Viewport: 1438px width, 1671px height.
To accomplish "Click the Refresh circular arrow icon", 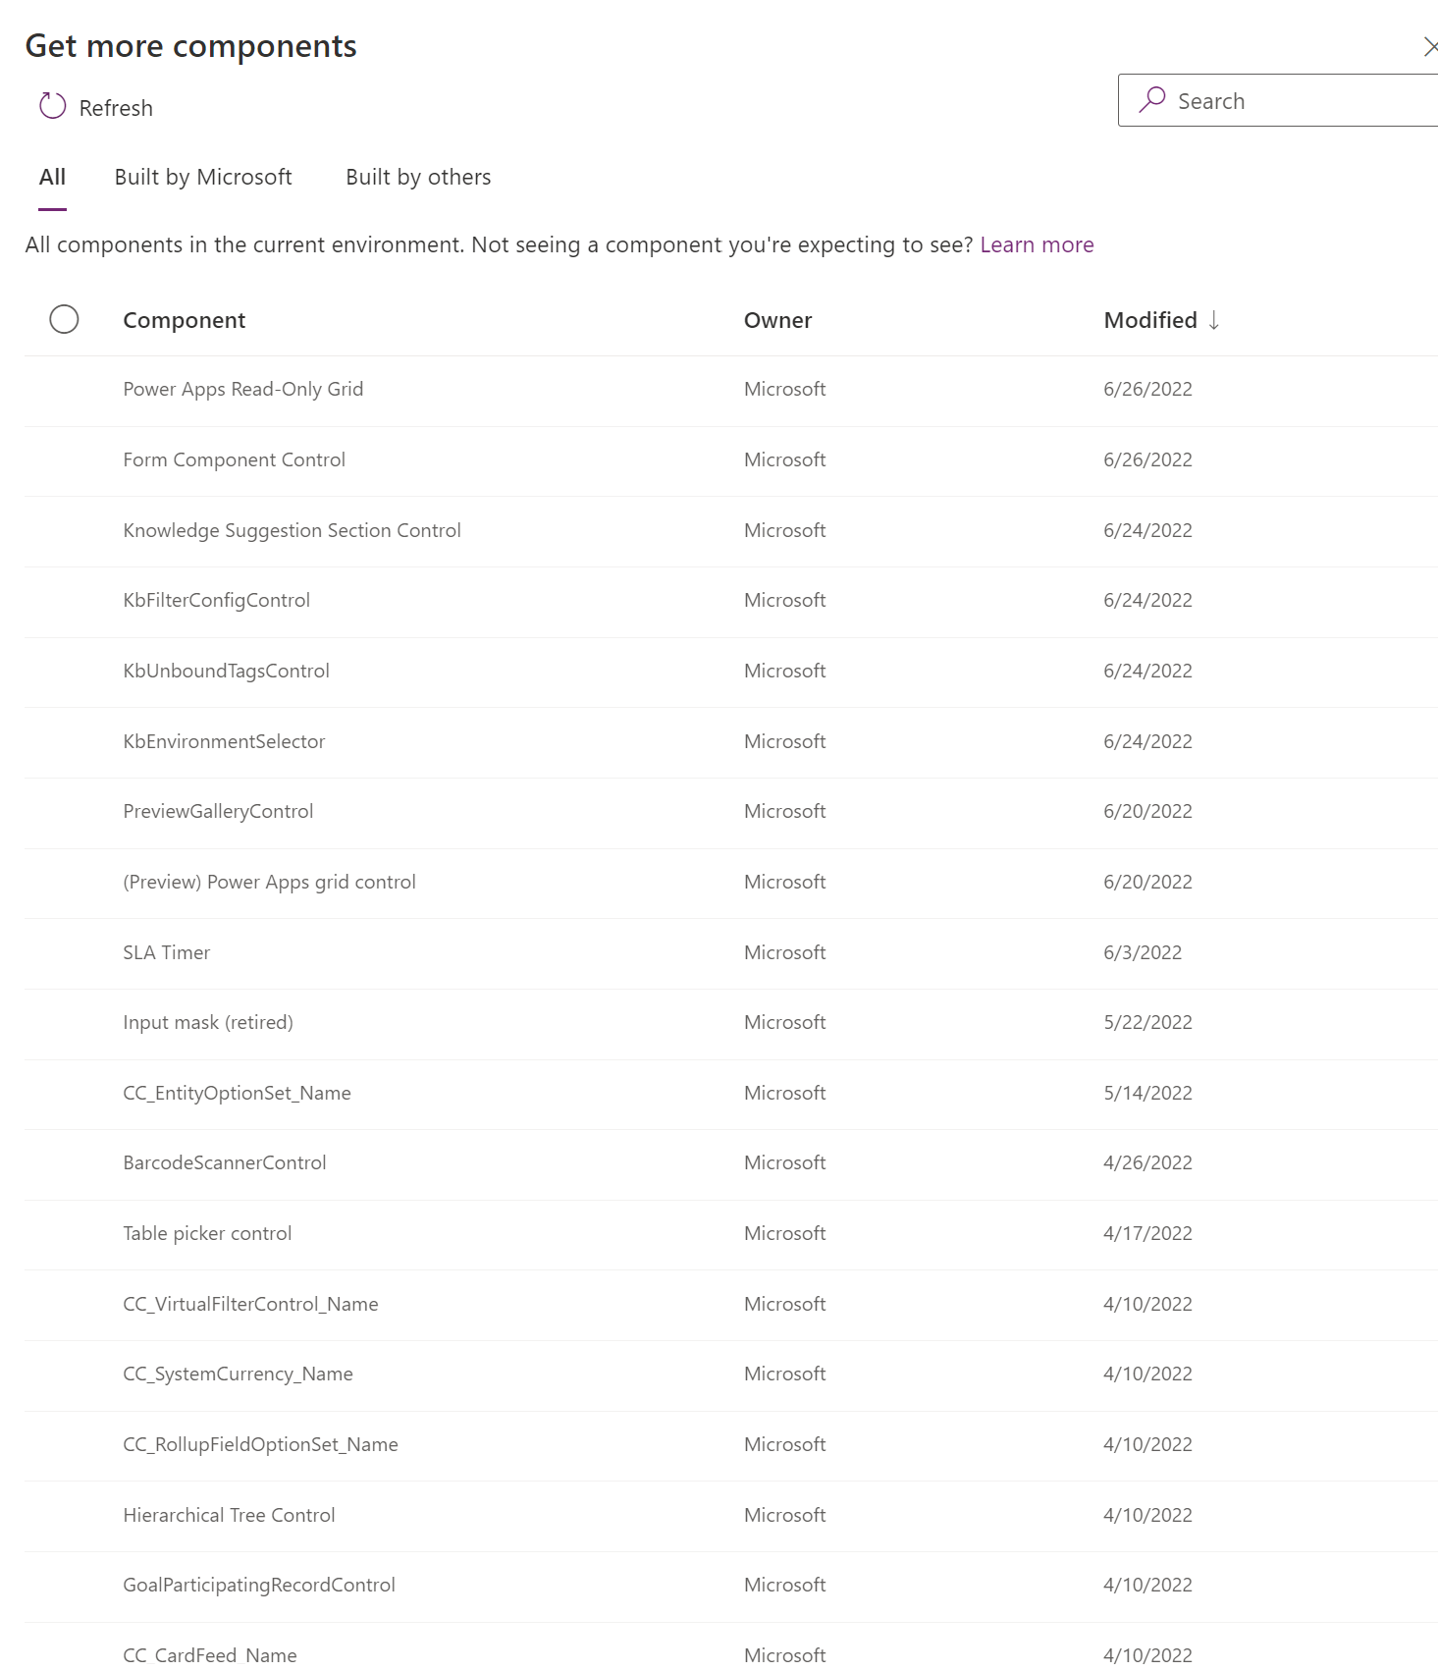I will [x=52, y=106].
